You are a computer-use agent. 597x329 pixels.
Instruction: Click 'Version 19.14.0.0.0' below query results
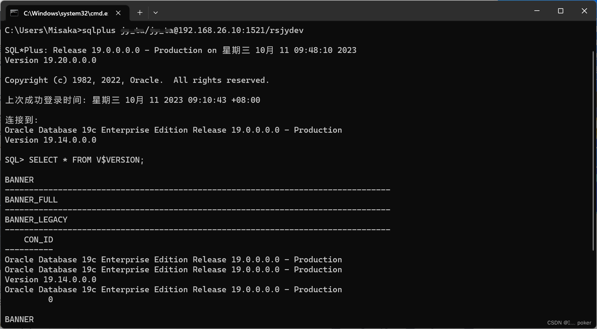[50, 279]
